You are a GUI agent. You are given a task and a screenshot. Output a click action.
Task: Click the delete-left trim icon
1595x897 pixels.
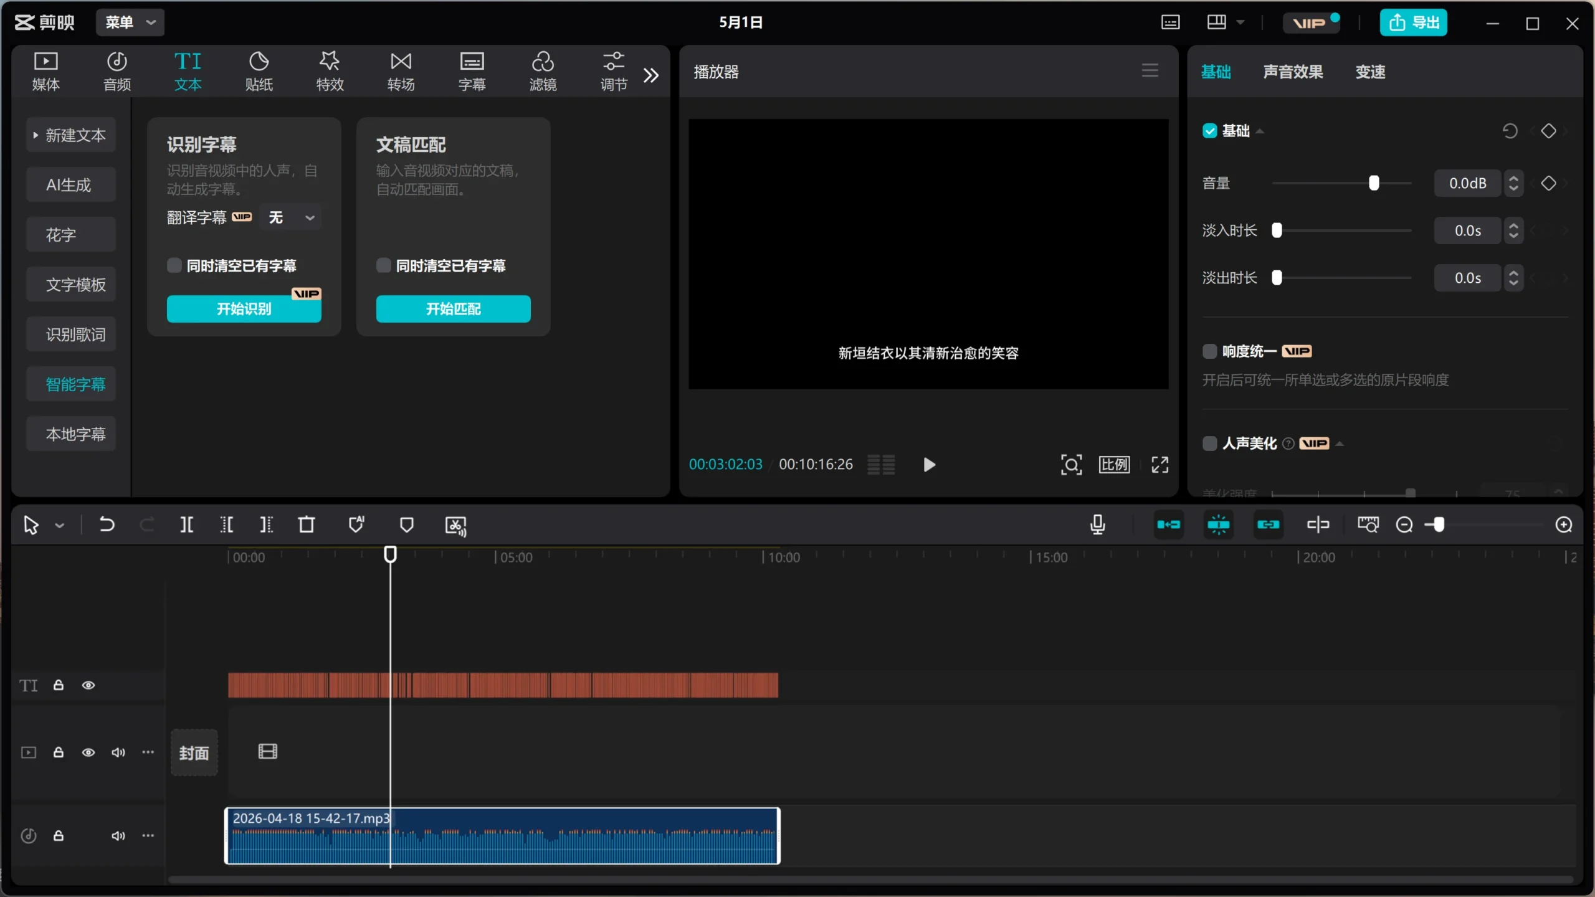(227, 524)
